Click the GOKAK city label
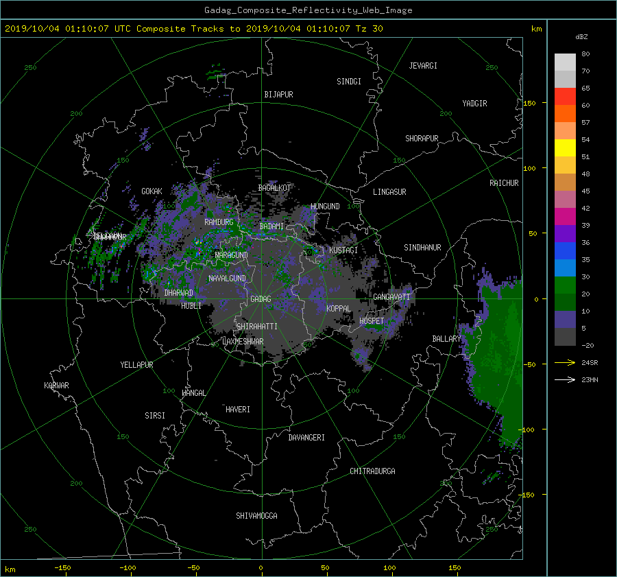 (x=152, y=191)
